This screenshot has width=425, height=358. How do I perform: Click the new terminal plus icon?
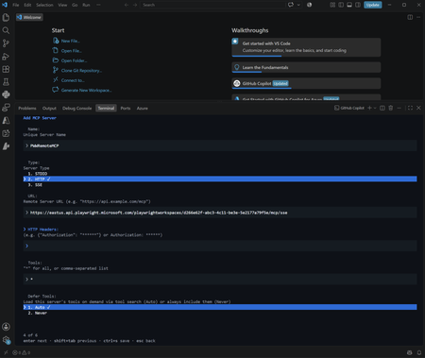pyautogui.click(x=369, y=108)
